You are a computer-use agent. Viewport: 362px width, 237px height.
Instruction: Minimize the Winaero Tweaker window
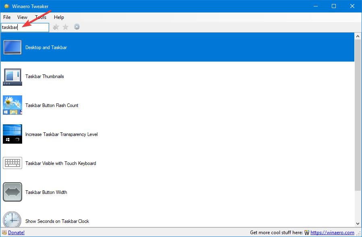(316, 6)
